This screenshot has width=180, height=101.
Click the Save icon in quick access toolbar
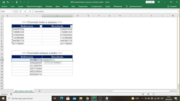pos(4,2)
